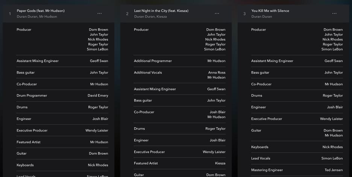352x177 pixels.
Task: Click Geoff Swan in Last Night in the City credits
Action: point(216,89)
